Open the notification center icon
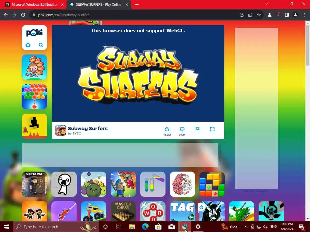Screen dimensions: 310x232 (301, 227)
